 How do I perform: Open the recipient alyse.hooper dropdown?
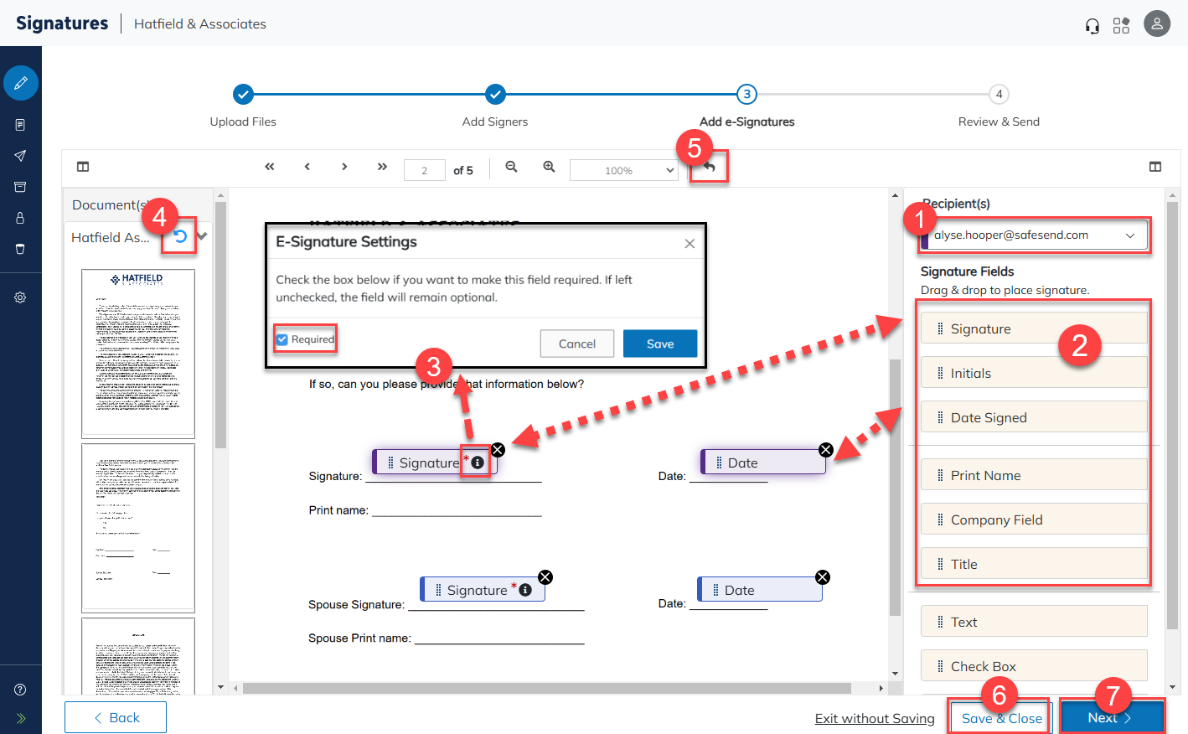pyautogui.click(x=1034, y=235)
